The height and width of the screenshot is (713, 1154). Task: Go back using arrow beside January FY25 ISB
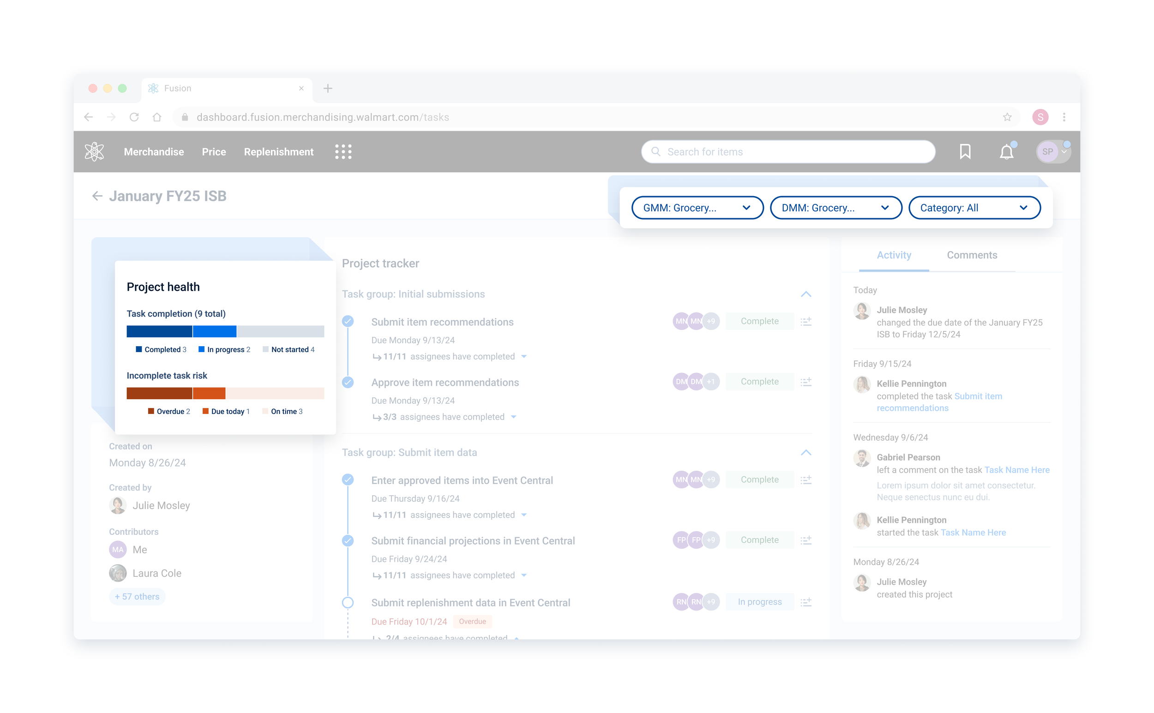coord(97,196)
